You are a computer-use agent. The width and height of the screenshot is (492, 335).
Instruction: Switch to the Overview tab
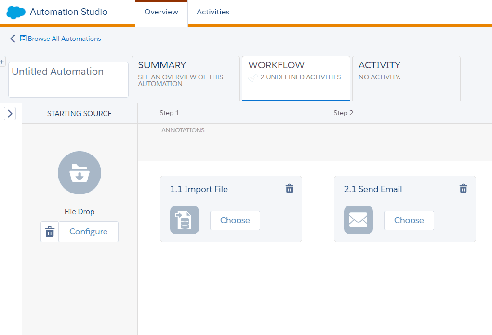point(161,12)
